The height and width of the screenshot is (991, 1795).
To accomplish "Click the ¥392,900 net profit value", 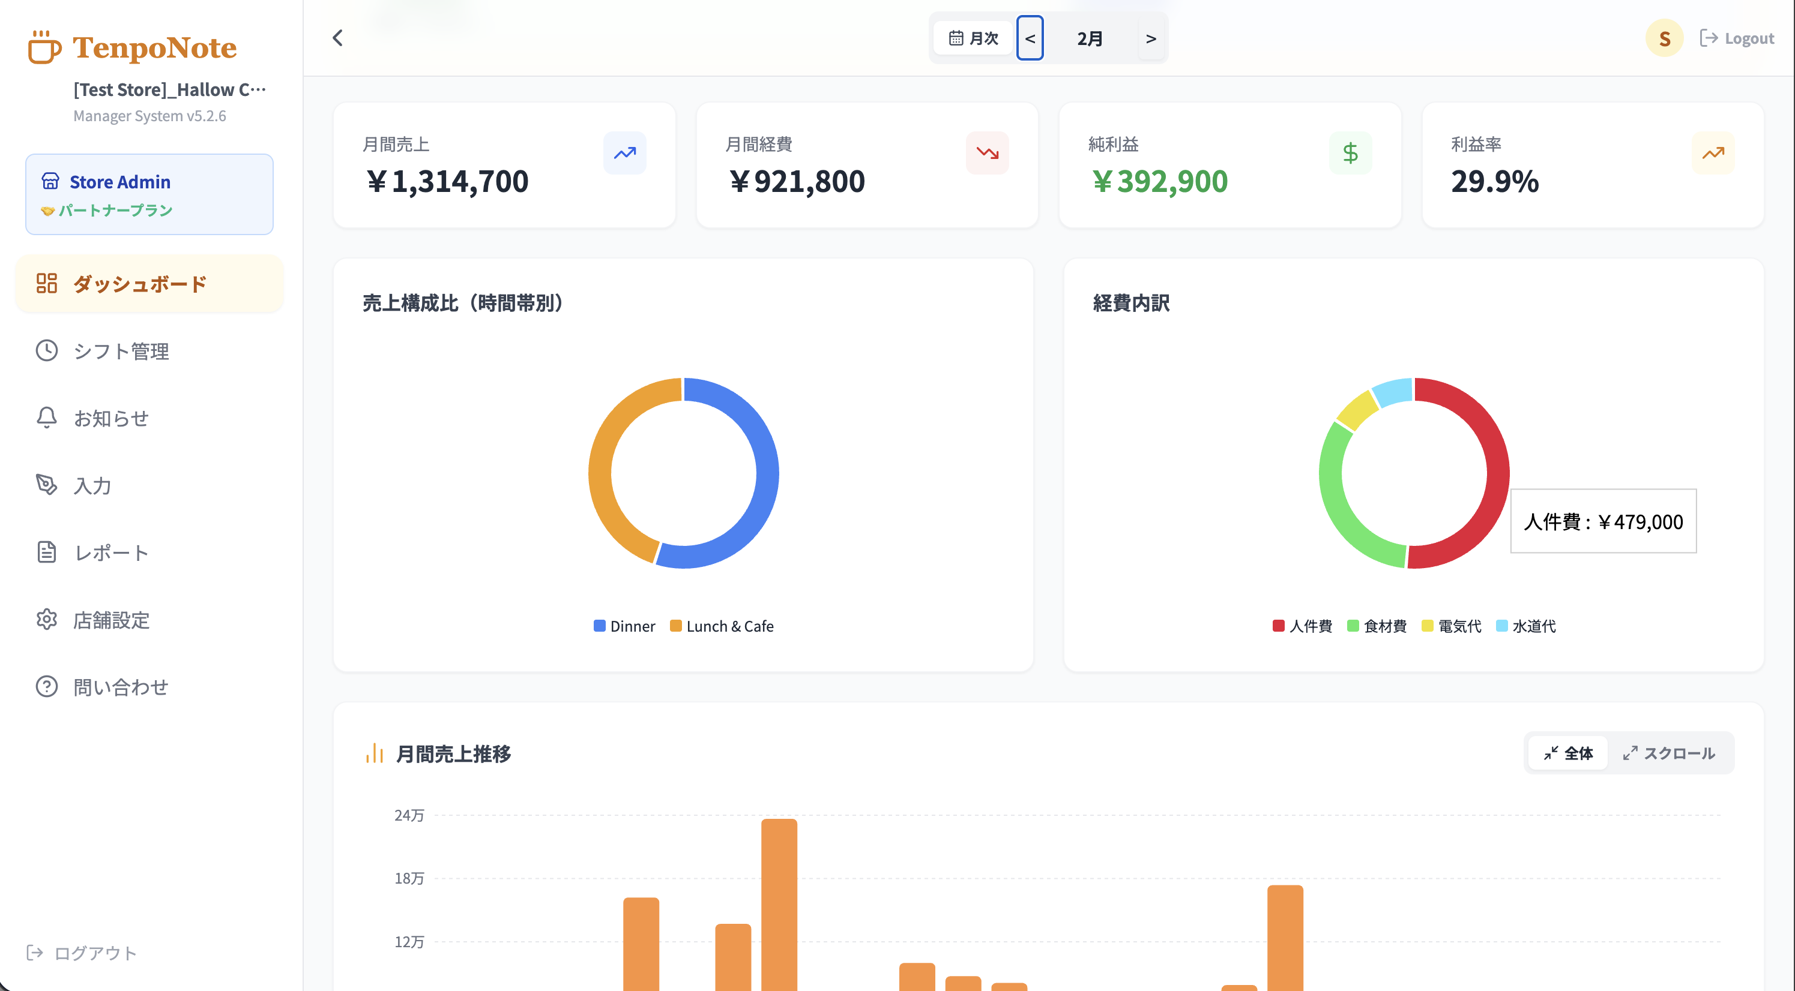I will tap(1159, 181).
